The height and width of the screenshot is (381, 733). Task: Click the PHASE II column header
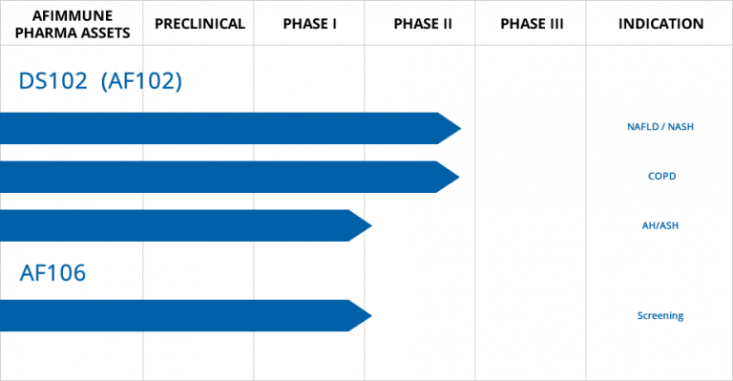click(x=423, y=24)
